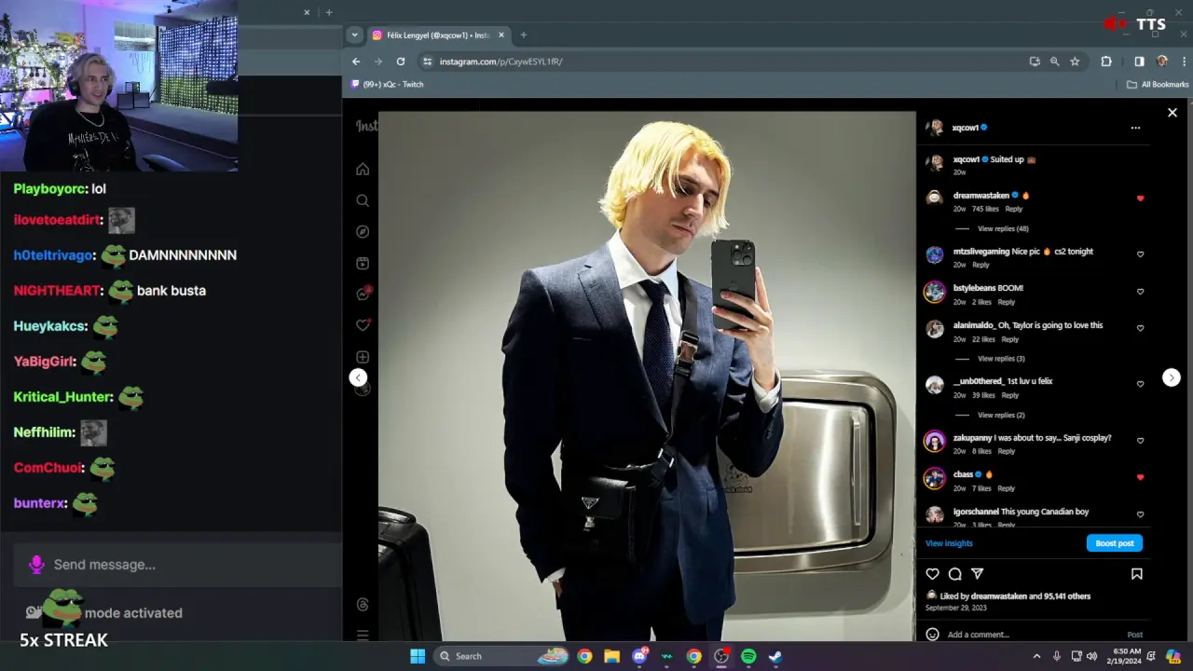
Task: Open the Windows Start menu
Action: tap(418, 656)
